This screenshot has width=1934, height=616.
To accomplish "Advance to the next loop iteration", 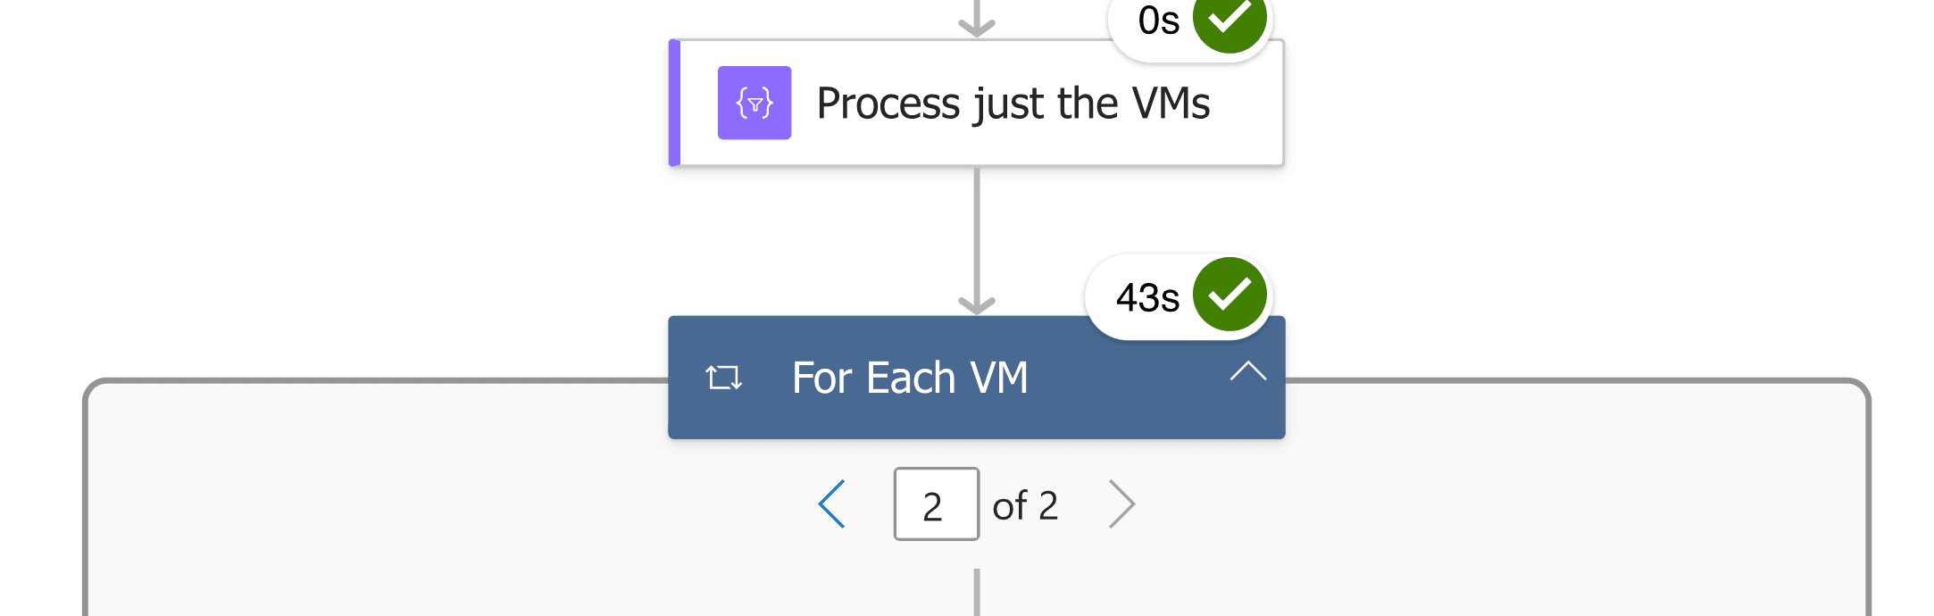I will point(1121,504).
